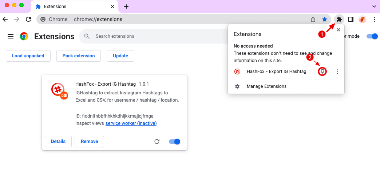Close the Extensions tab
This screenshot has height=192, width=380.
112,7
